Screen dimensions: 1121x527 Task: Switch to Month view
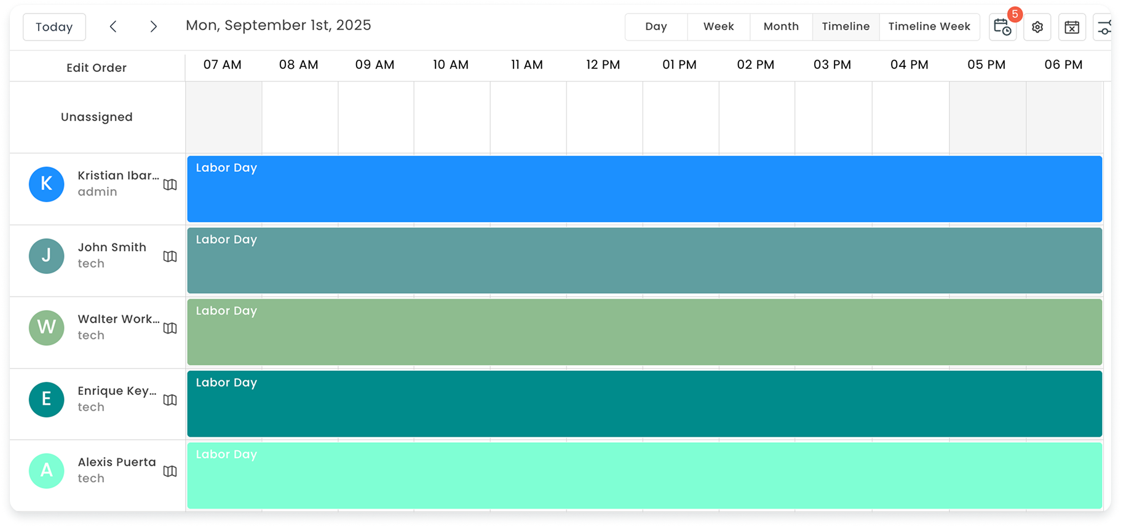tap(781, 26)
